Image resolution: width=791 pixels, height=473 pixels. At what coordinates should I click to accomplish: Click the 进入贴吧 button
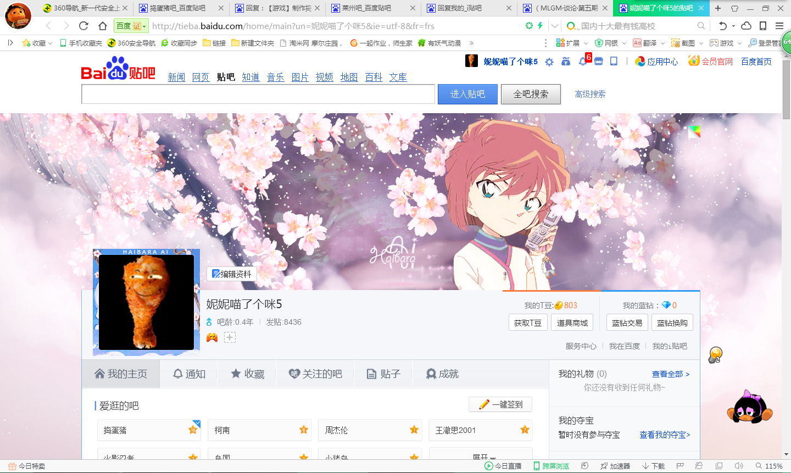(x=467, y=94)
